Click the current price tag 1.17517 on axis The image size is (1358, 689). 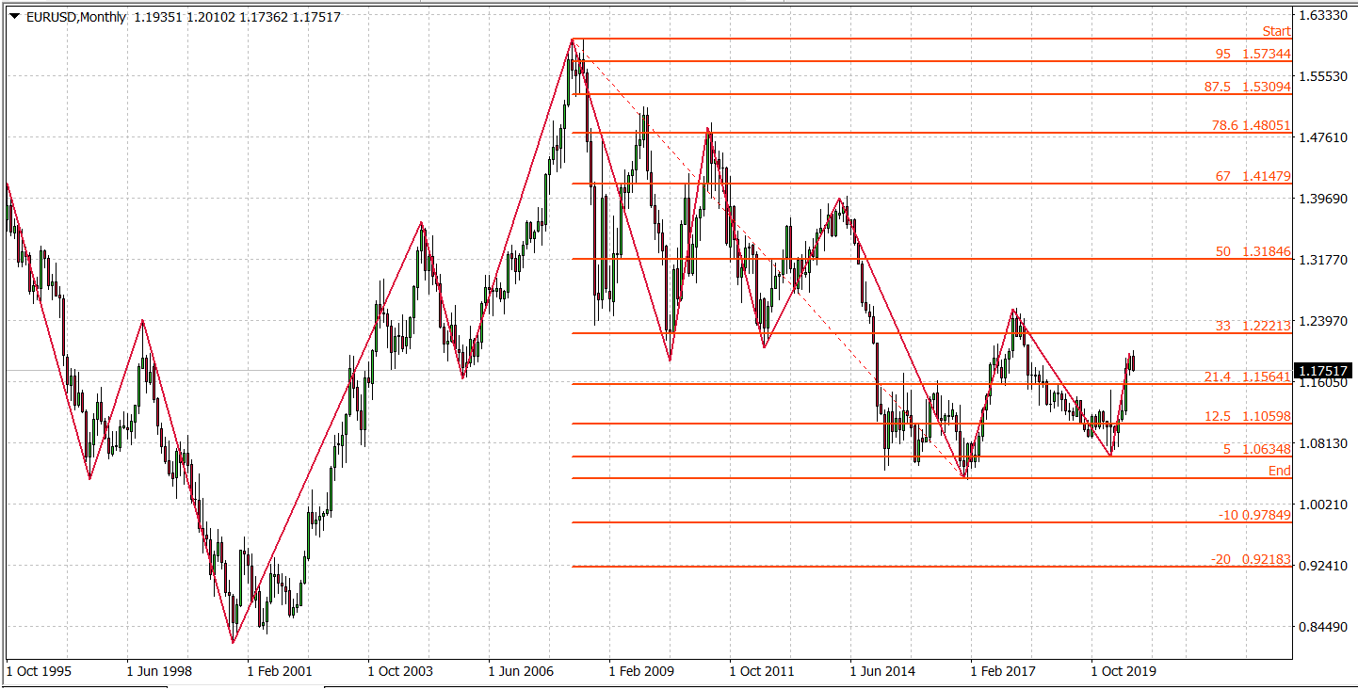(1325, 370)
